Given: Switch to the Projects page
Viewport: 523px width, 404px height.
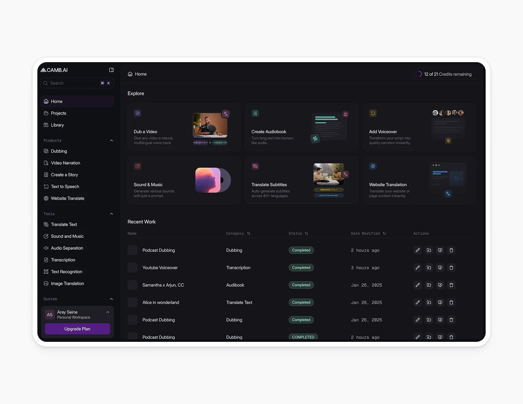Looking at the screenshot, I should pos(58,113).
